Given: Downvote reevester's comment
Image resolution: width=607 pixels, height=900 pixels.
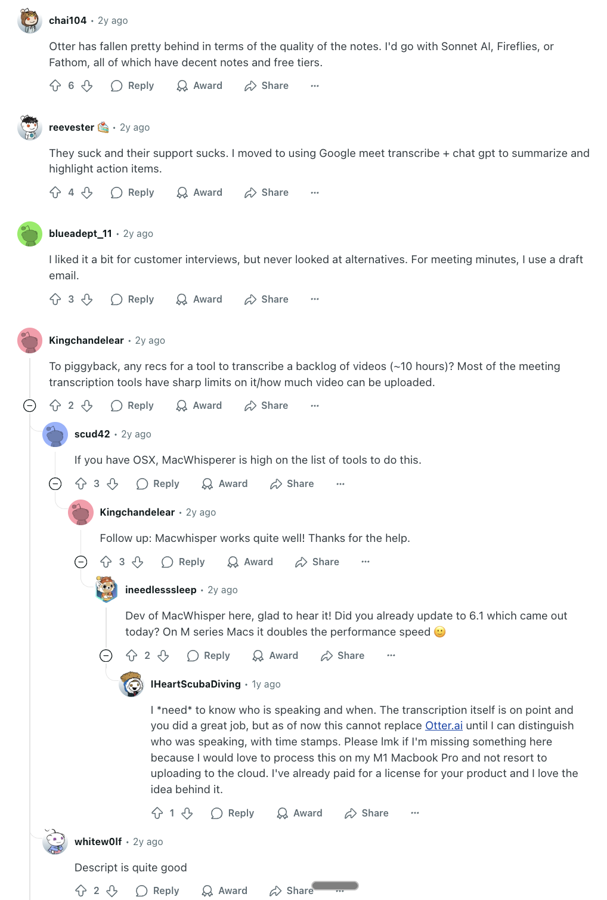Looking at the screenshot, I should 88,192.
